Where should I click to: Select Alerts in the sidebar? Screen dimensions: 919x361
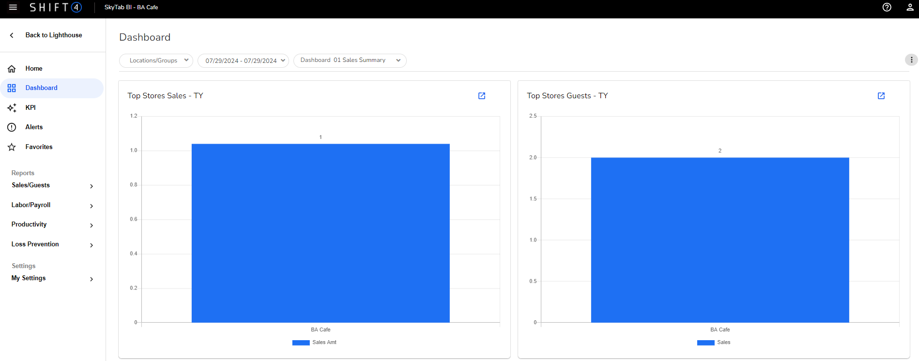(34, 127)
